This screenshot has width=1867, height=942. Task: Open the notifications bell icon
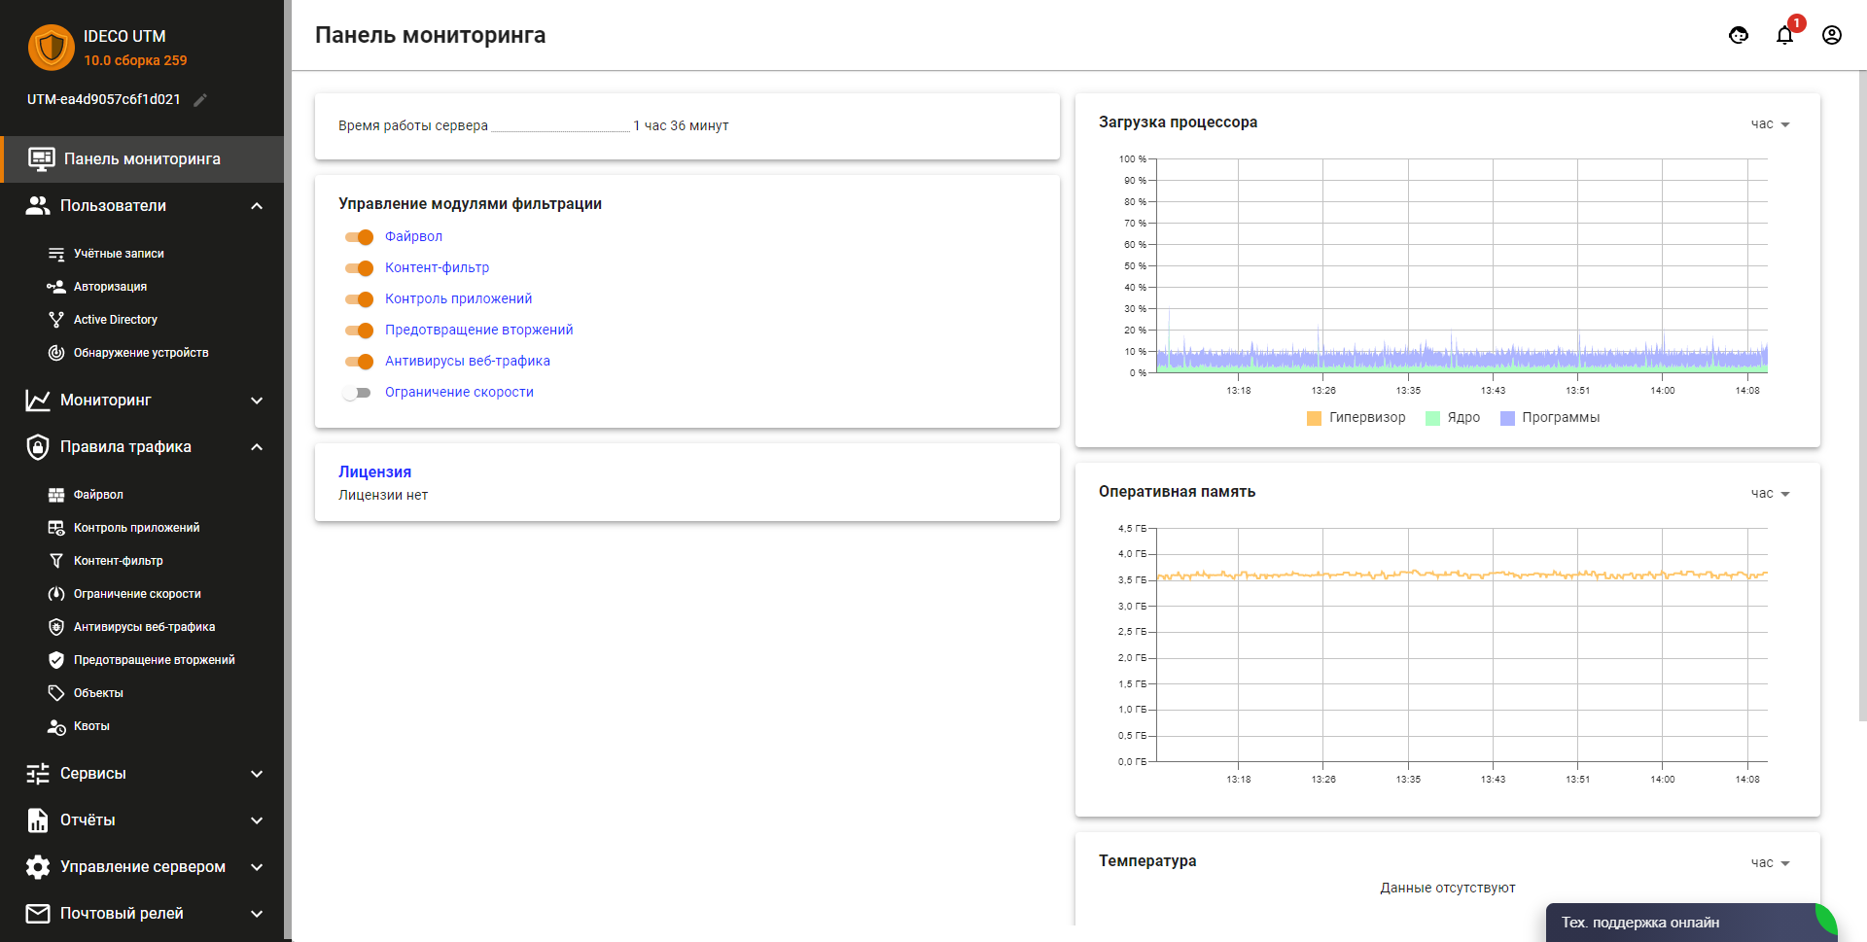click(1785, 36)
